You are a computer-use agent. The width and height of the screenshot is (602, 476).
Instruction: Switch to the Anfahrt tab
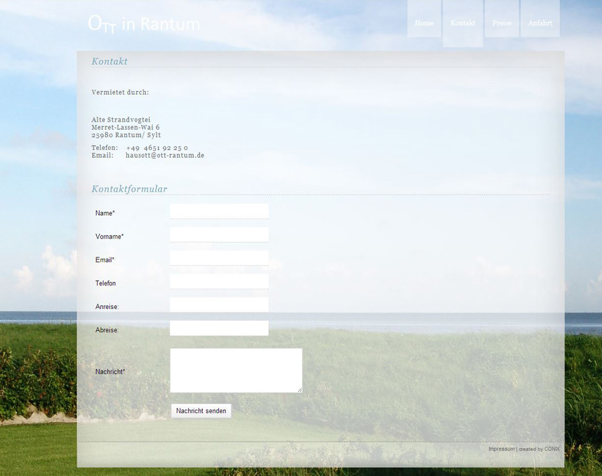540,23
